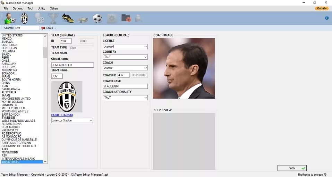This screenshot has width=332, height=177.
Task: Select REAL MADRID in the team list
Action: coord(11,127)
